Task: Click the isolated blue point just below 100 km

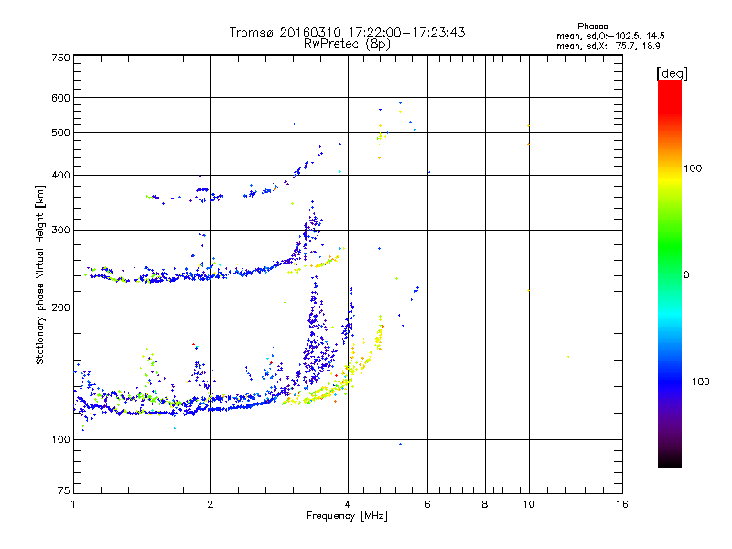Action: tap(400, 444)
